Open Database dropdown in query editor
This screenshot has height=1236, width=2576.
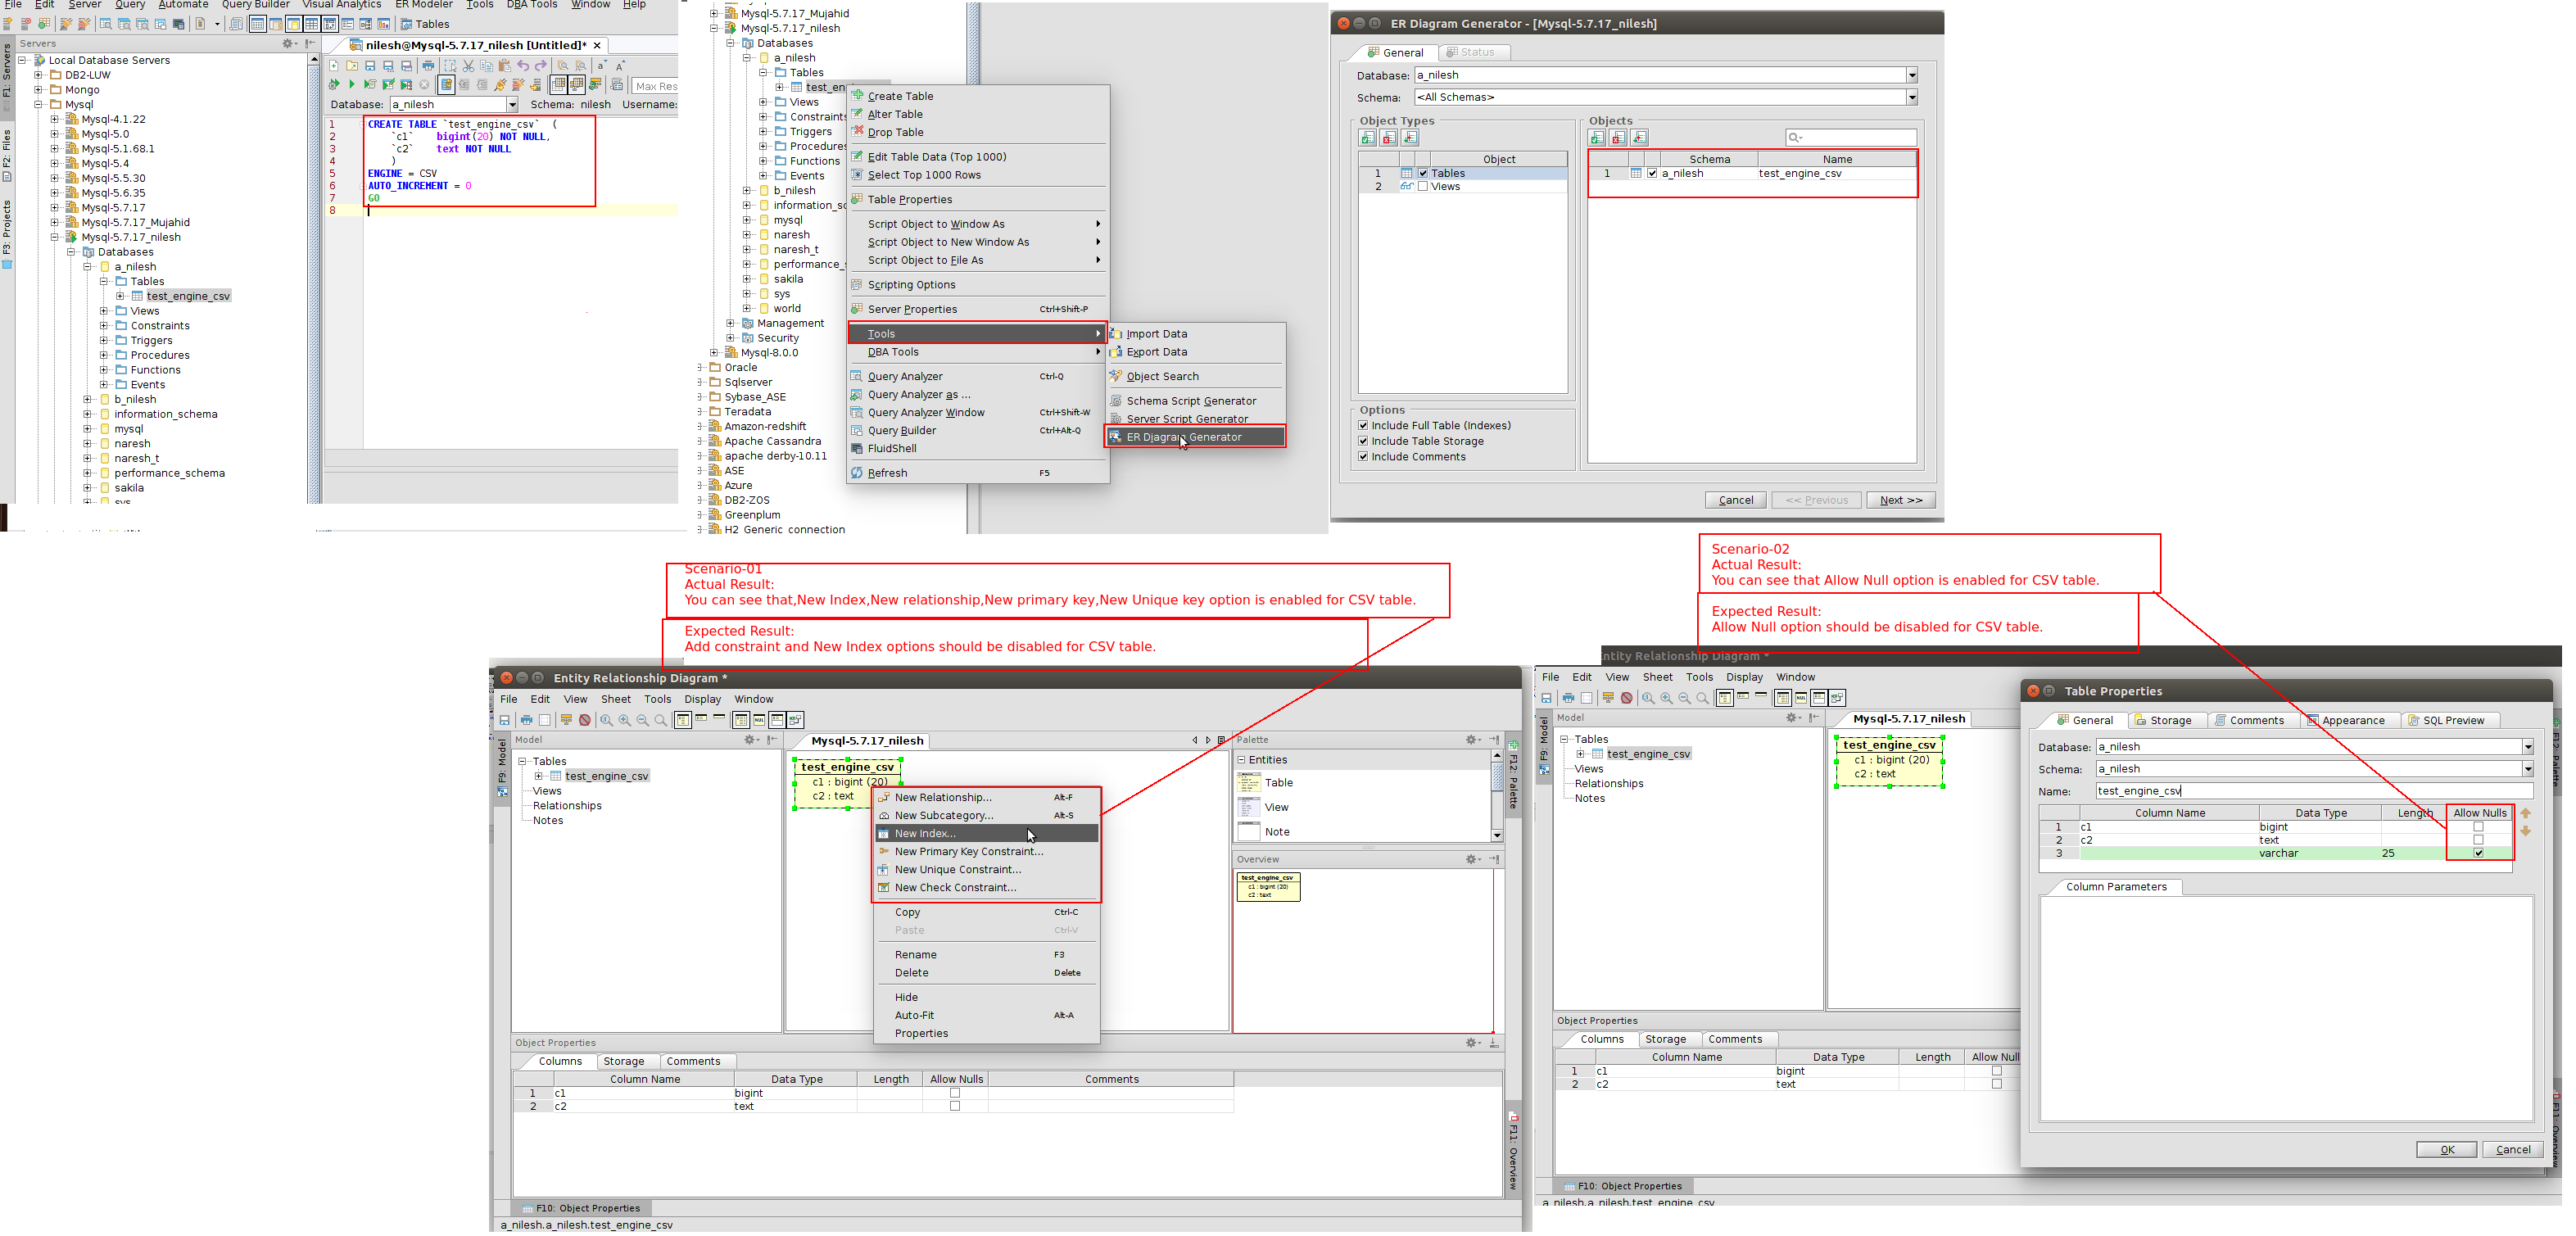[x=512, y=105]
